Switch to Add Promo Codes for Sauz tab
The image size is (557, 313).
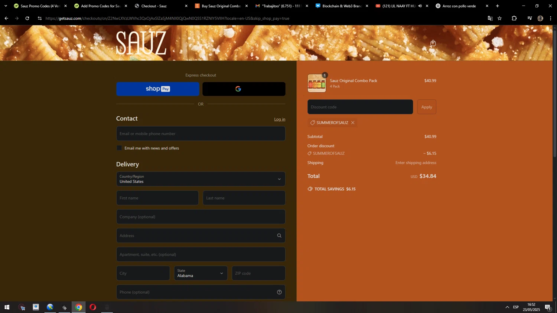tap(101, 6)
